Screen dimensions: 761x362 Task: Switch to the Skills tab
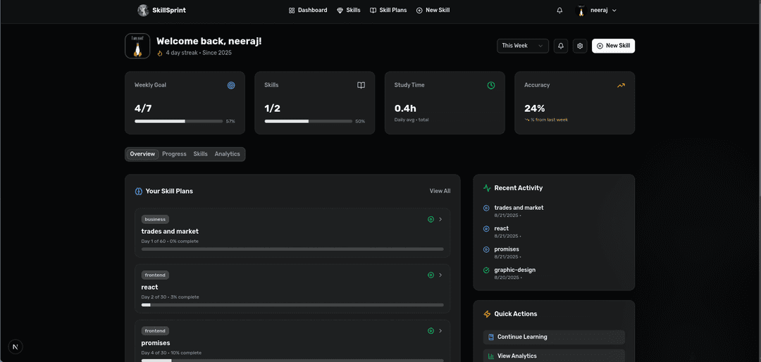(200, 154)
